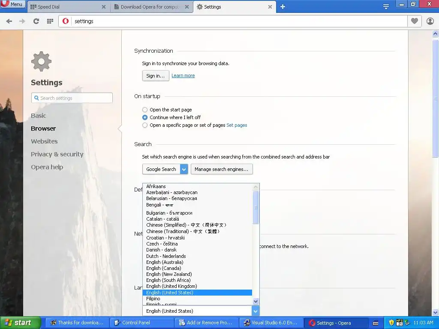Open Opera help in sidebar

point(47,167)
